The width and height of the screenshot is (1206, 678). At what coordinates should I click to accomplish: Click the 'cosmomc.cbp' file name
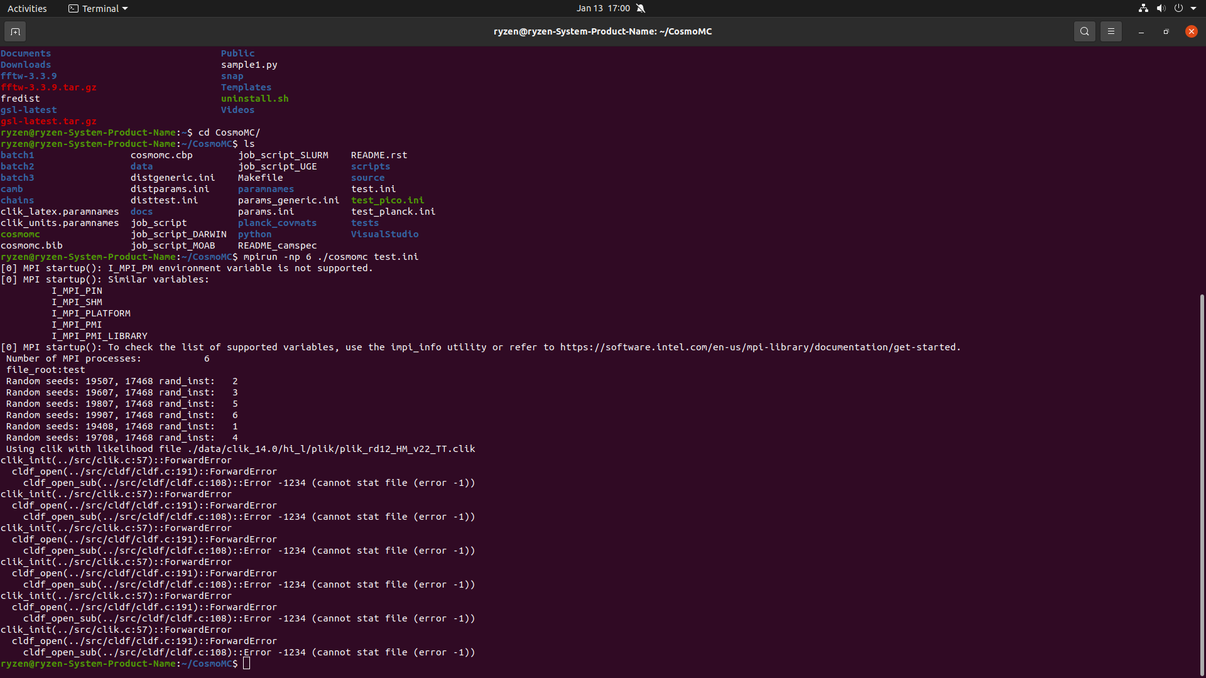[161, 155]
